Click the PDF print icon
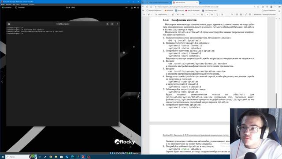 point(237,15)
